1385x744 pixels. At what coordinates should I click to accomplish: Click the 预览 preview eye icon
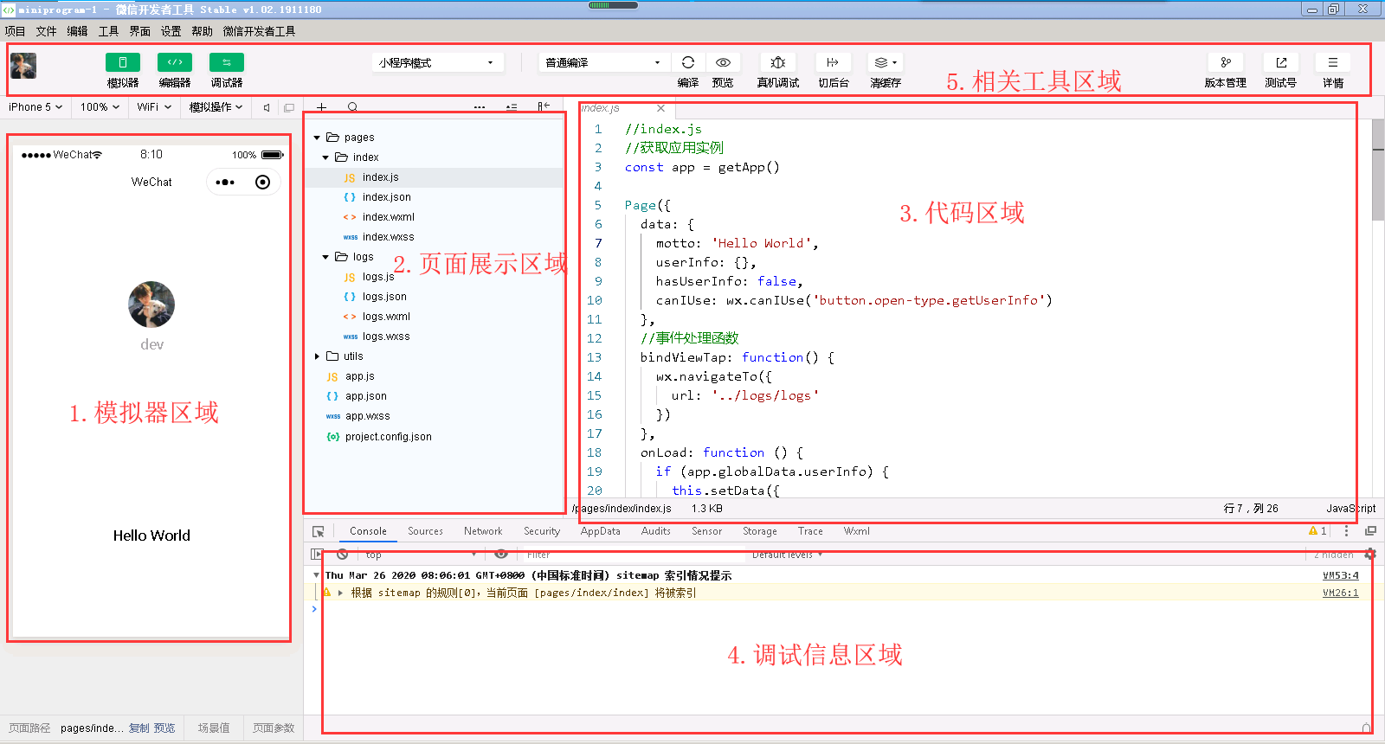click(723, 62)
